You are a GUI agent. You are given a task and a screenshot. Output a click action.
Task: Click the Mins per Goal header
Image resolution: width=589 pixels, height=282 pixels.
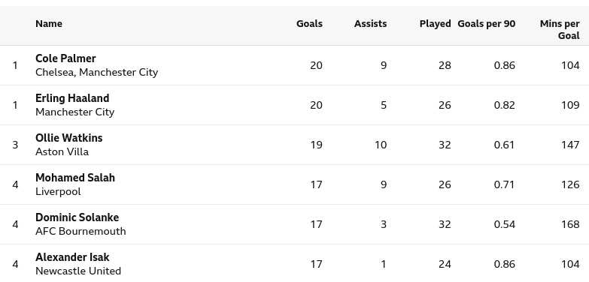click(x=560, y=29)
